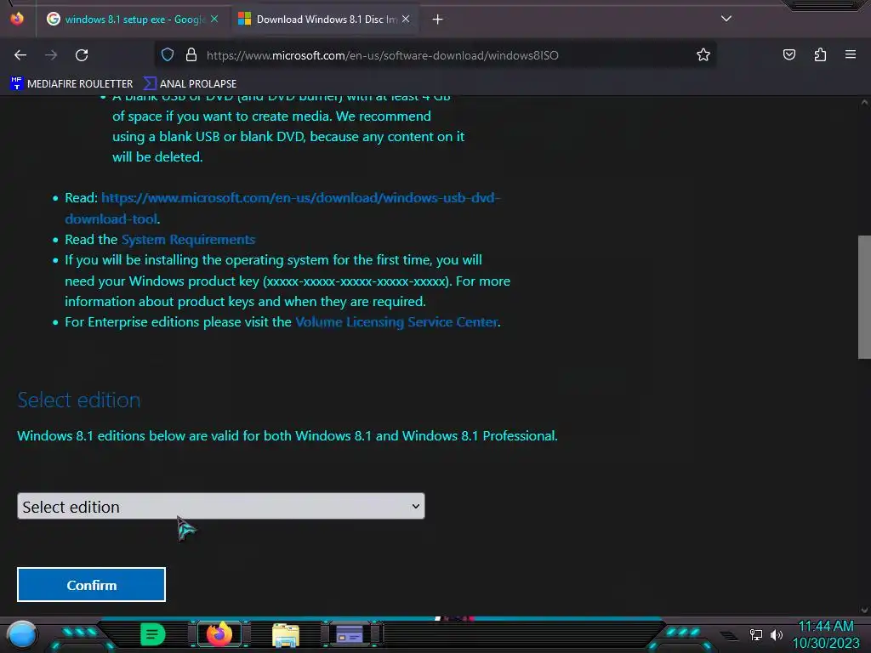Open the second bookmark toolbar item
Image resolution: width=871 pixels, height=653 pixels.
(190, 84)
